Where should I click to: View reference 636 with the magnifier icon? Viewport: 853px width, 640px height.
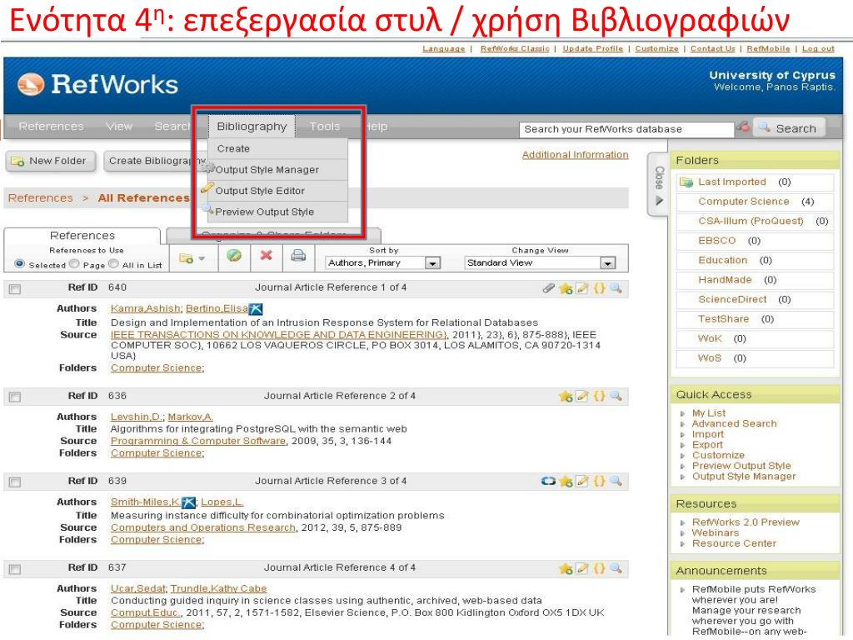616,396
